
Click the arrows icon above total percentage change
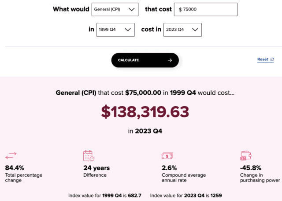tap(11, 156)
